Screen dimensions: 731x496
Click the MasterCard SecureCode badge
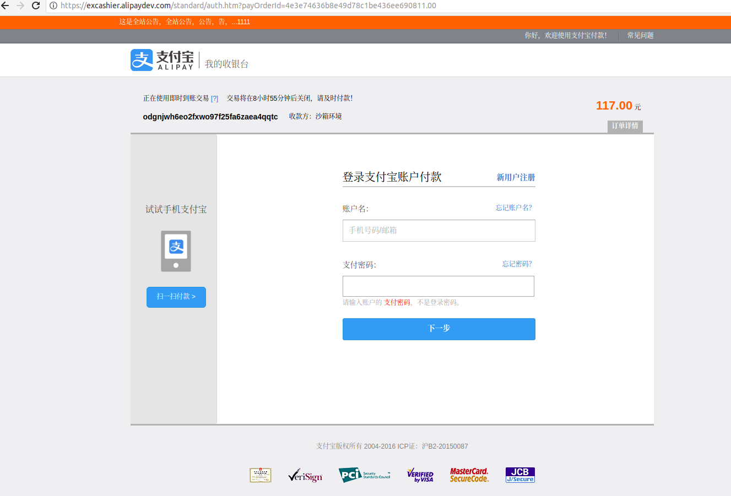click(469, 475)
